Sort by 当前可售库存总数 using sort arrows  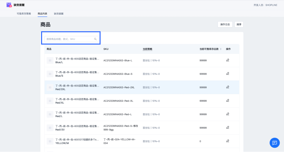[221, 49]
